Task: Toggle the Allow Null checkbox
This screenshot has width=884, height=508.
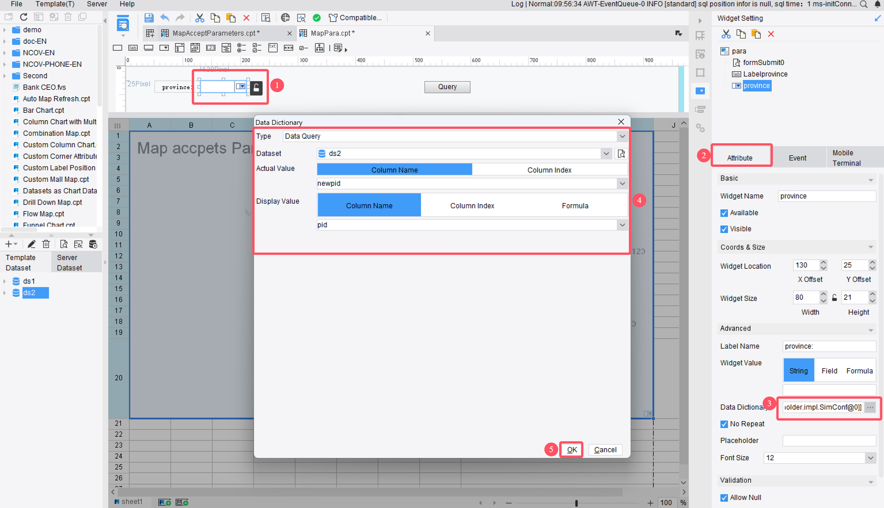Action: pyautogui.click(x=724, y=498)
